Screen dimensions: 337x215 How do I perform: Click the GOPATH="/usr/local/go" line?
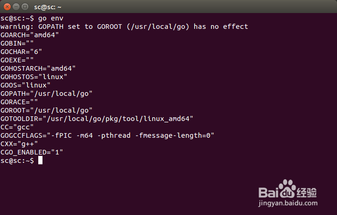pos(46,94)
